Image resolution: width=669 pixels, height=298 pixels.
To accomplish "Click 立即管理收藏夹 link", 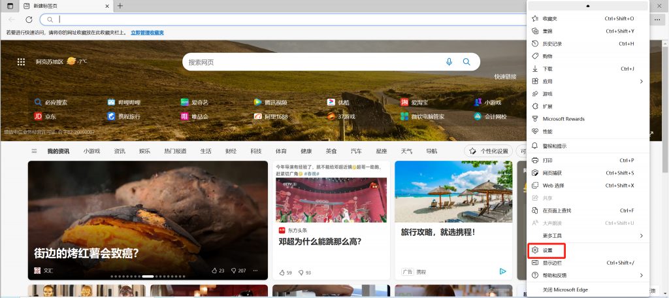I will pos(147,33).
